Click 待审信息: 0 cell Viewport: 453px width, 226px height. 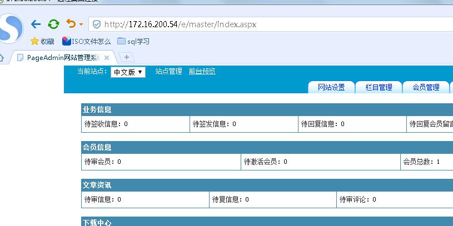tap(145, 199)
